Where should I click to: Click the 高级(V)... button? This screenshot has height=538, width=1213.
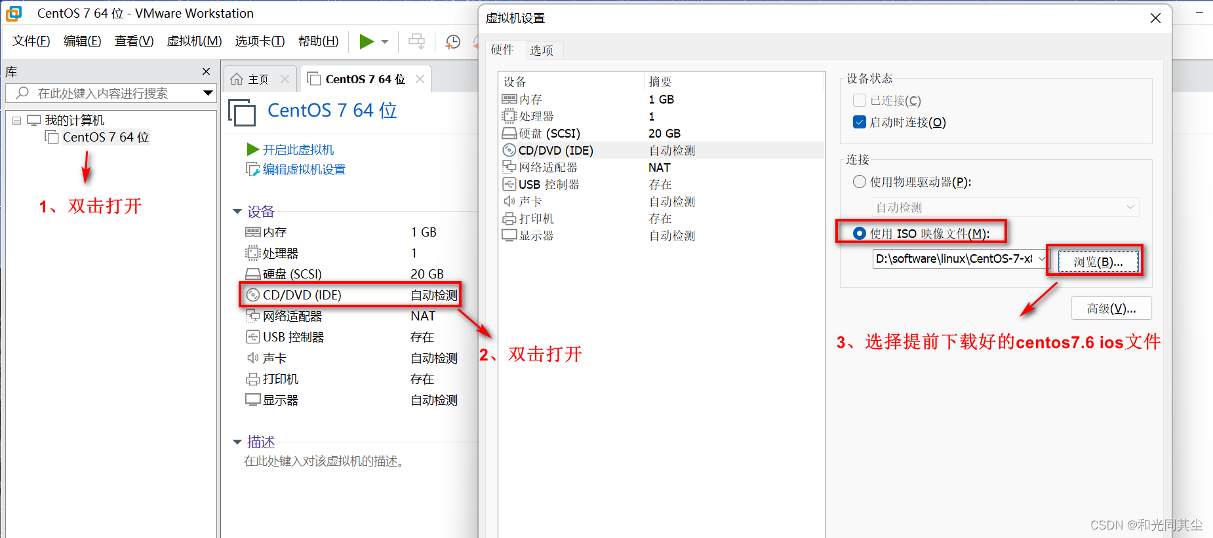(1111, 308)
